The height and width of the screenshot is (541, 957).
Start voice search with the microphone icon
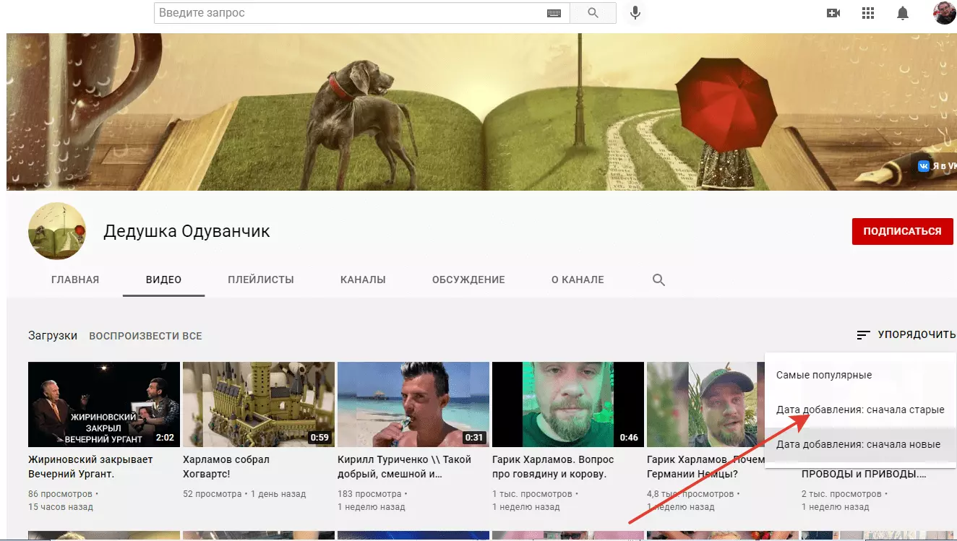(635, 13)
